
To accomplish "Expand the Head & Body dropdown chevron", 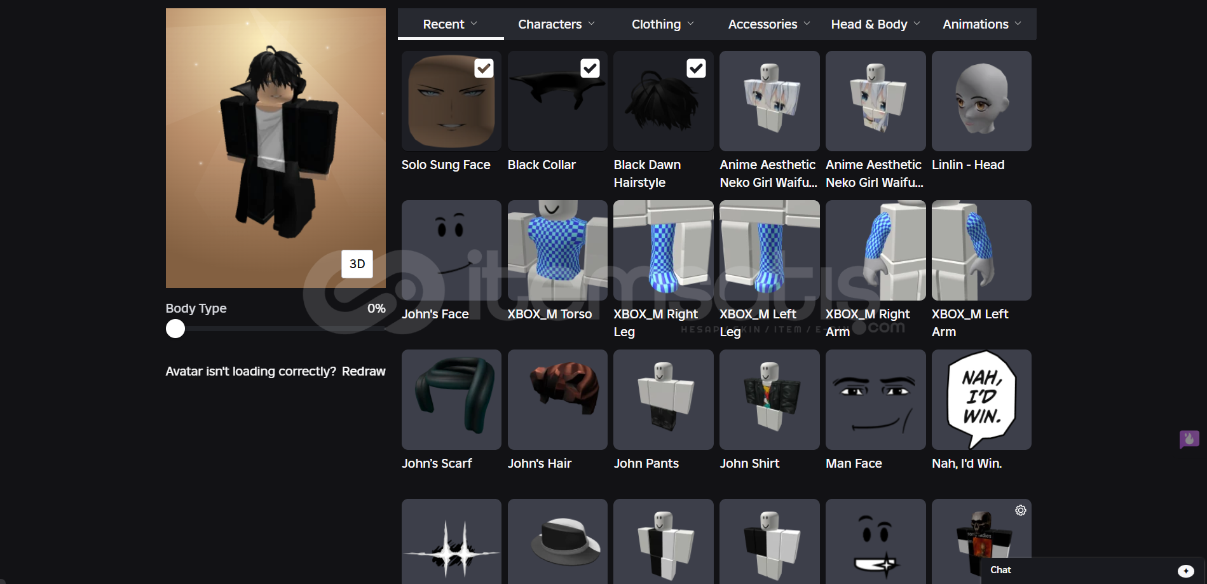I will pos(917,24).
